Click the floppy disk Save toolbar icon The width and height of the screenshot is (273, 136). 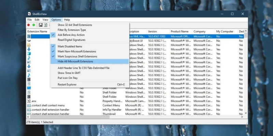click(41, 25)
